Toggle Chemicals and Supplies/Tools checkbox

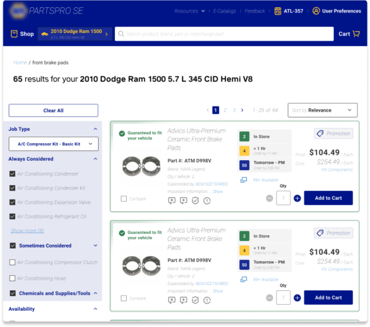coord(12,293)
